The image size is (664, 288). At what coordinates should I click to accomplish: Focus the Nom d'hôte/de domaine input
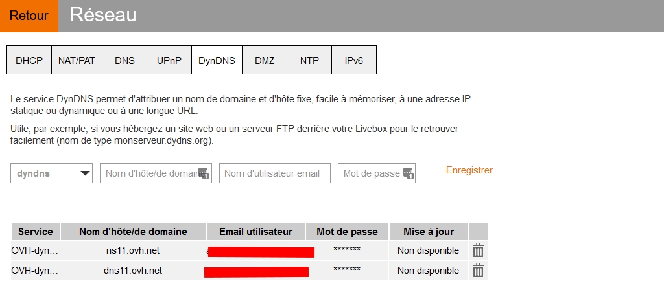150,173
